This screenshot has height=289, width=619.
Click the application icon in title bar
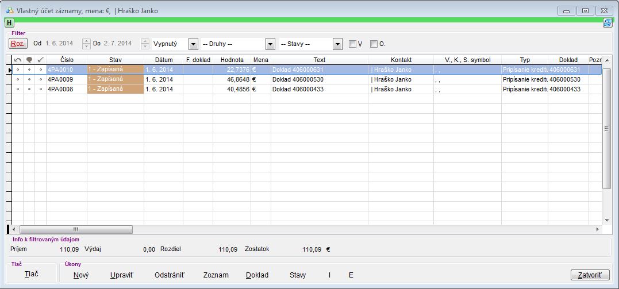point(9,10)
